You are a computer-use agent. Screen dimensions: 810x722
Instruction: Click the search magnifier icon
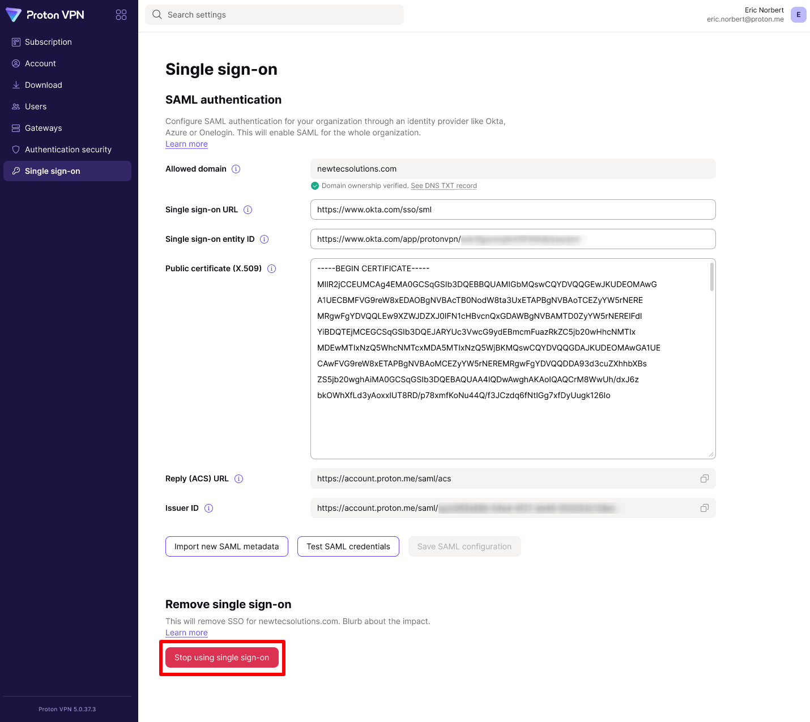(x=157, y=15)
